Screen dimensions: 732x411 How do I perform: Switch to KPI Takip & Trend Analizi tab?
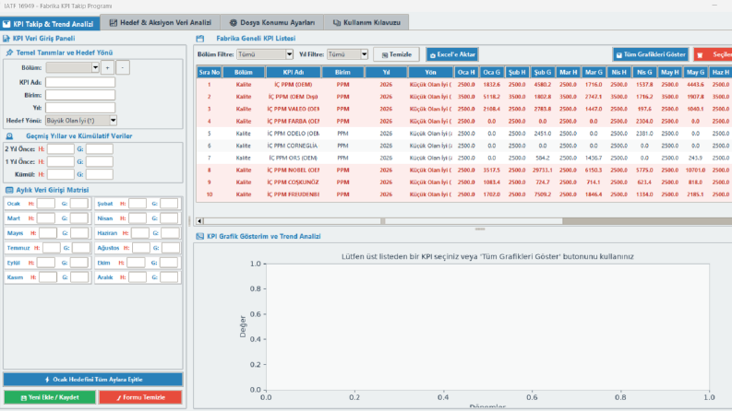pos(50,24)
